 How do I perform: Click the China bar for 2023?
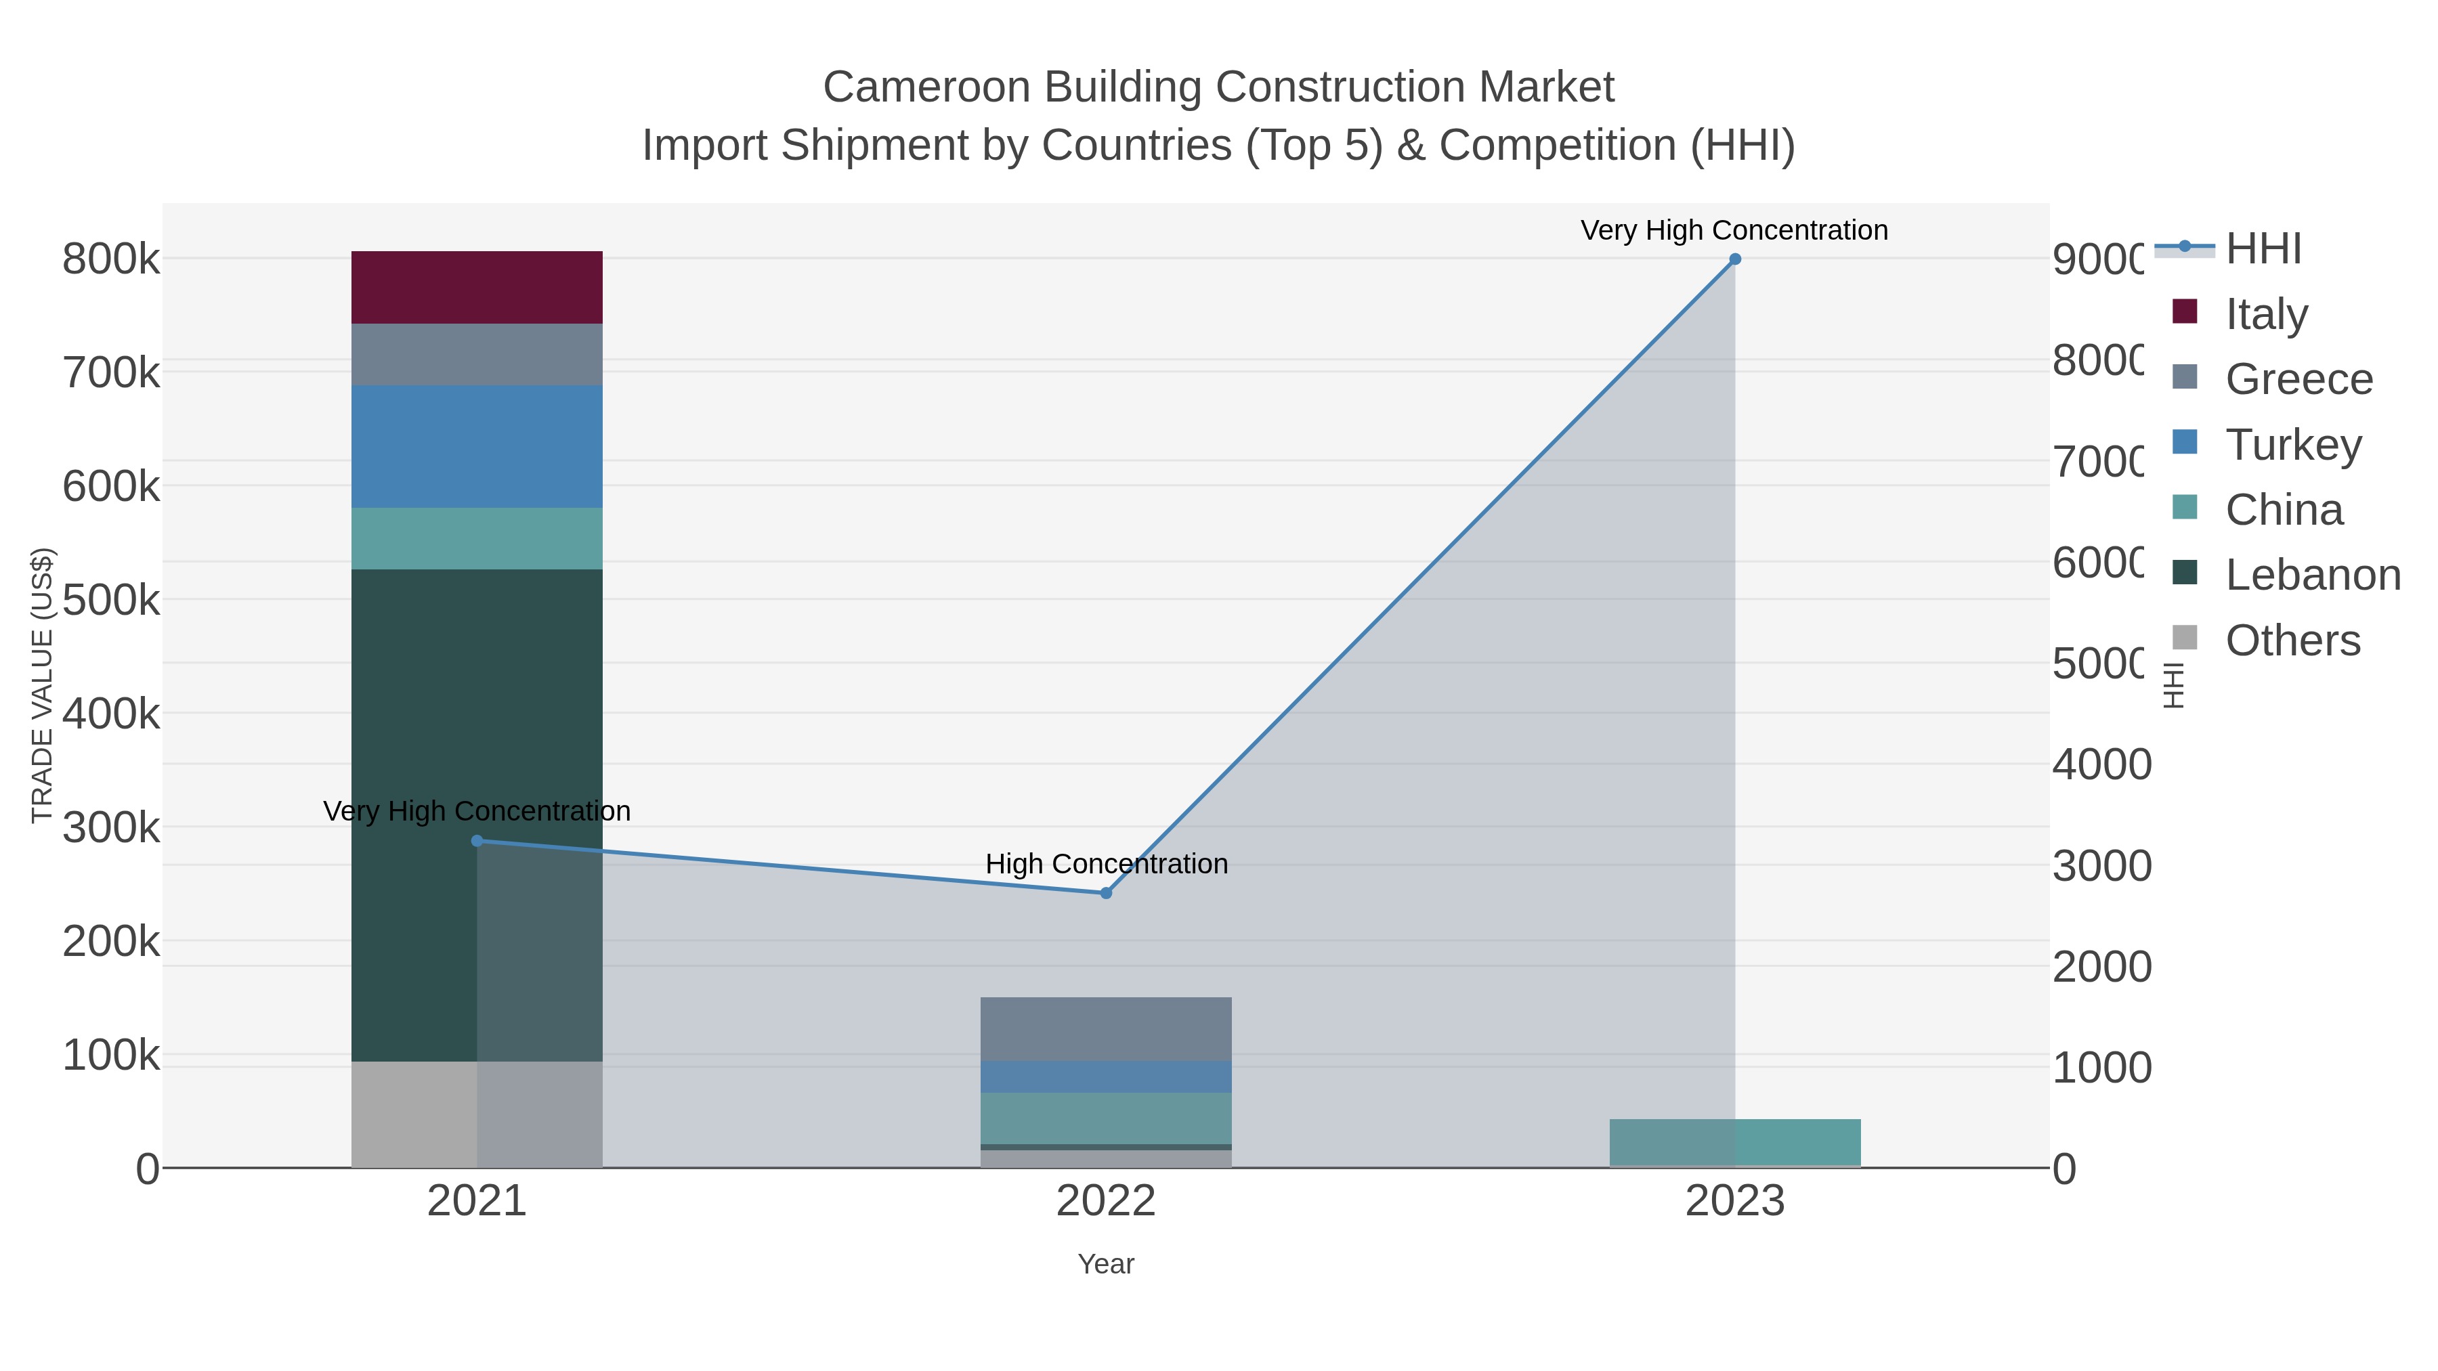[1735, 1142]
